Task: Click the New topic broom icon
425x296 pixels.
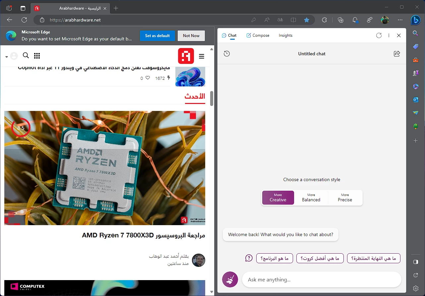Action: 230,280
